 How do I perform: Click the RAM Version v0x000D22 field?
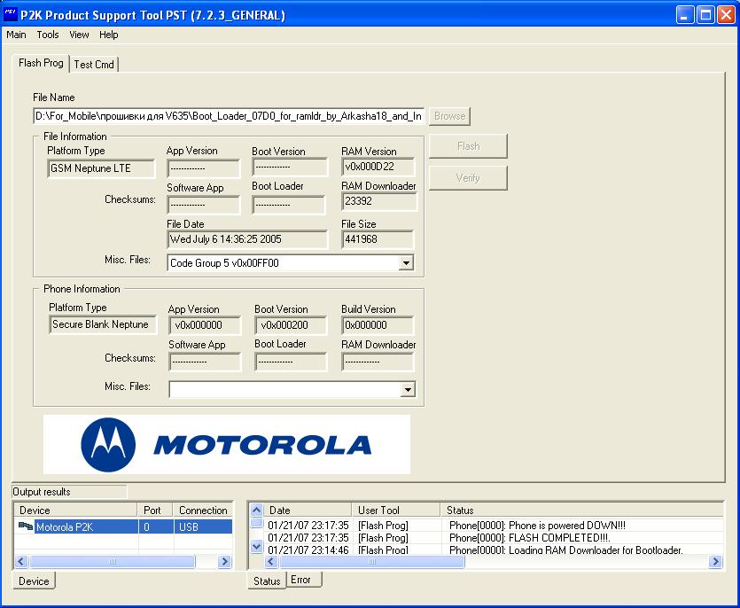pos(378,167)
